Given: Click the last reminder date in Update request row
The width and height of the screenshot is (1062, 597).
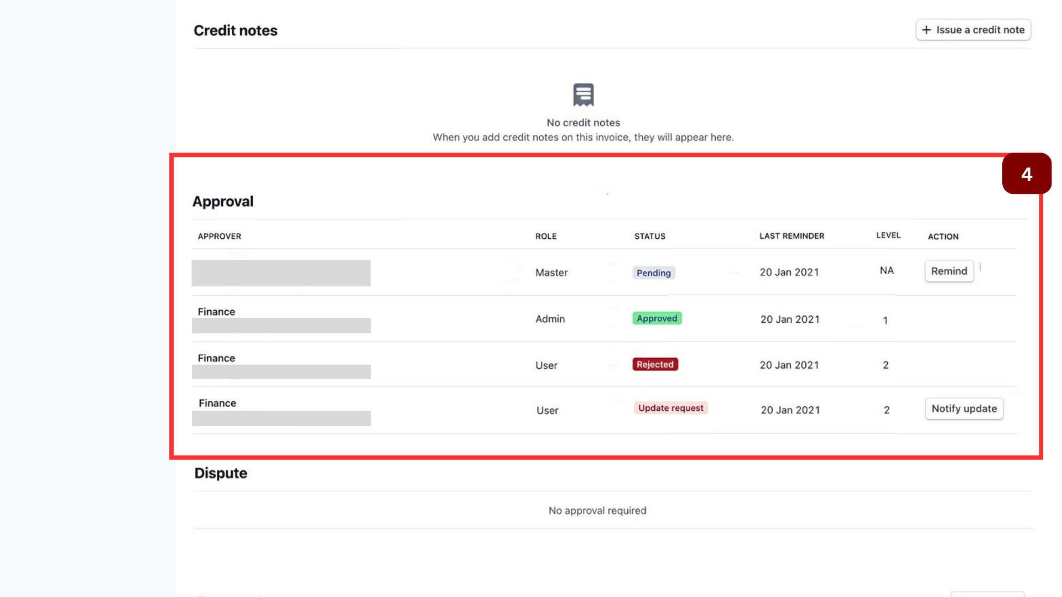Looking at the screenshot, I should click(x=790, y=410).
